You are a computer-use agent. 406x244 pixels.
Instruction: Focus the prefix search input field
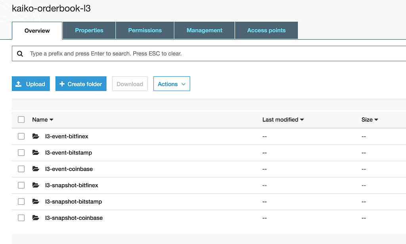click(x=209, y=53)
